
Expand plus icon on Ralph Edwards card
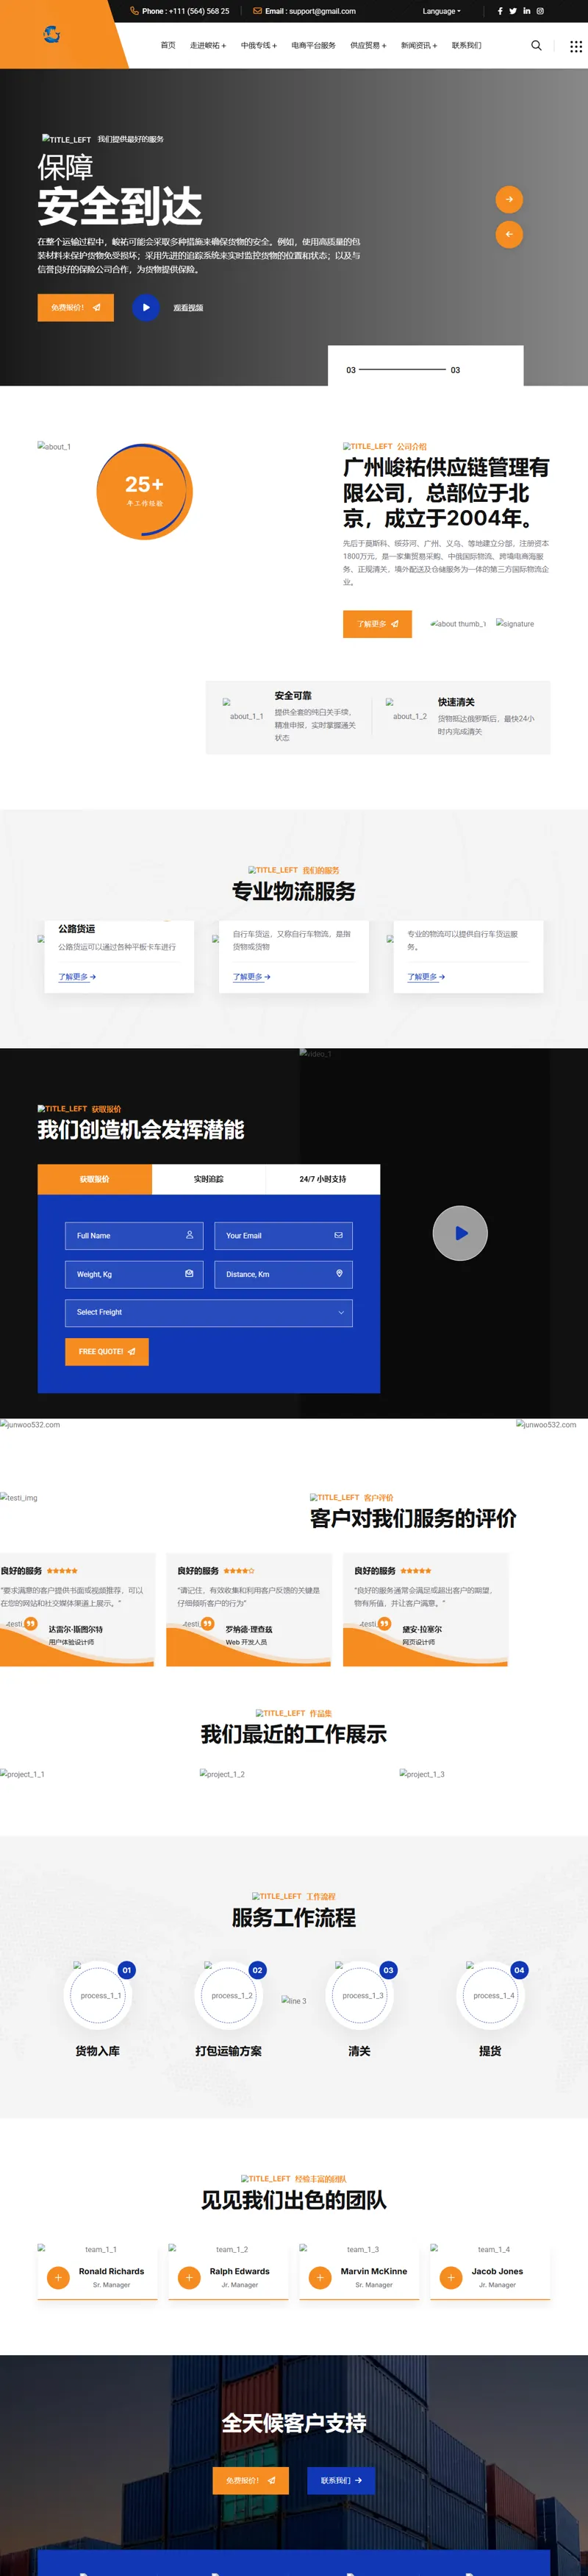[x=189, y=2278]
